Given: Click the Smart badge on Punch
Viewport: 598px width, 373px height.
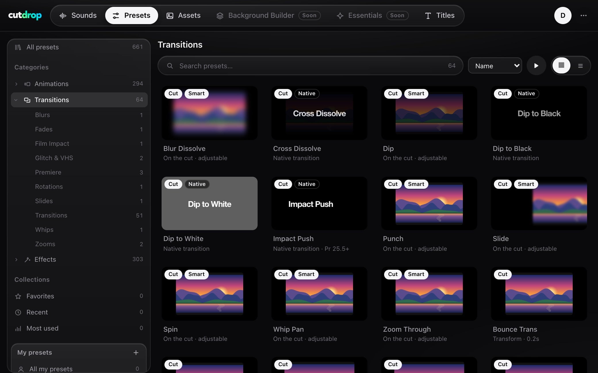Looking at the screenshot, I should (x=416, y=184).
